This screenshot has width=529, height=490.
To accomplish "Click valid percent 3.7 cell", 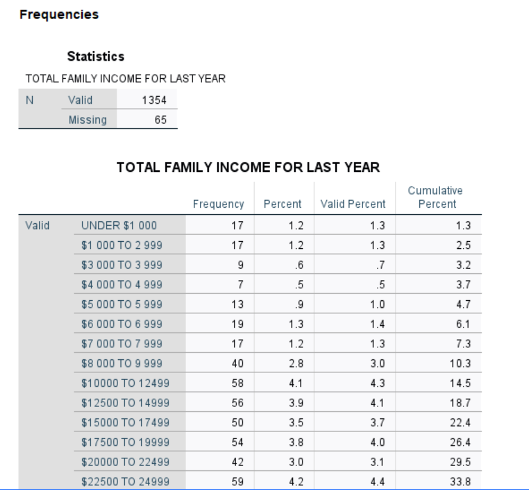I will (378, 423).
